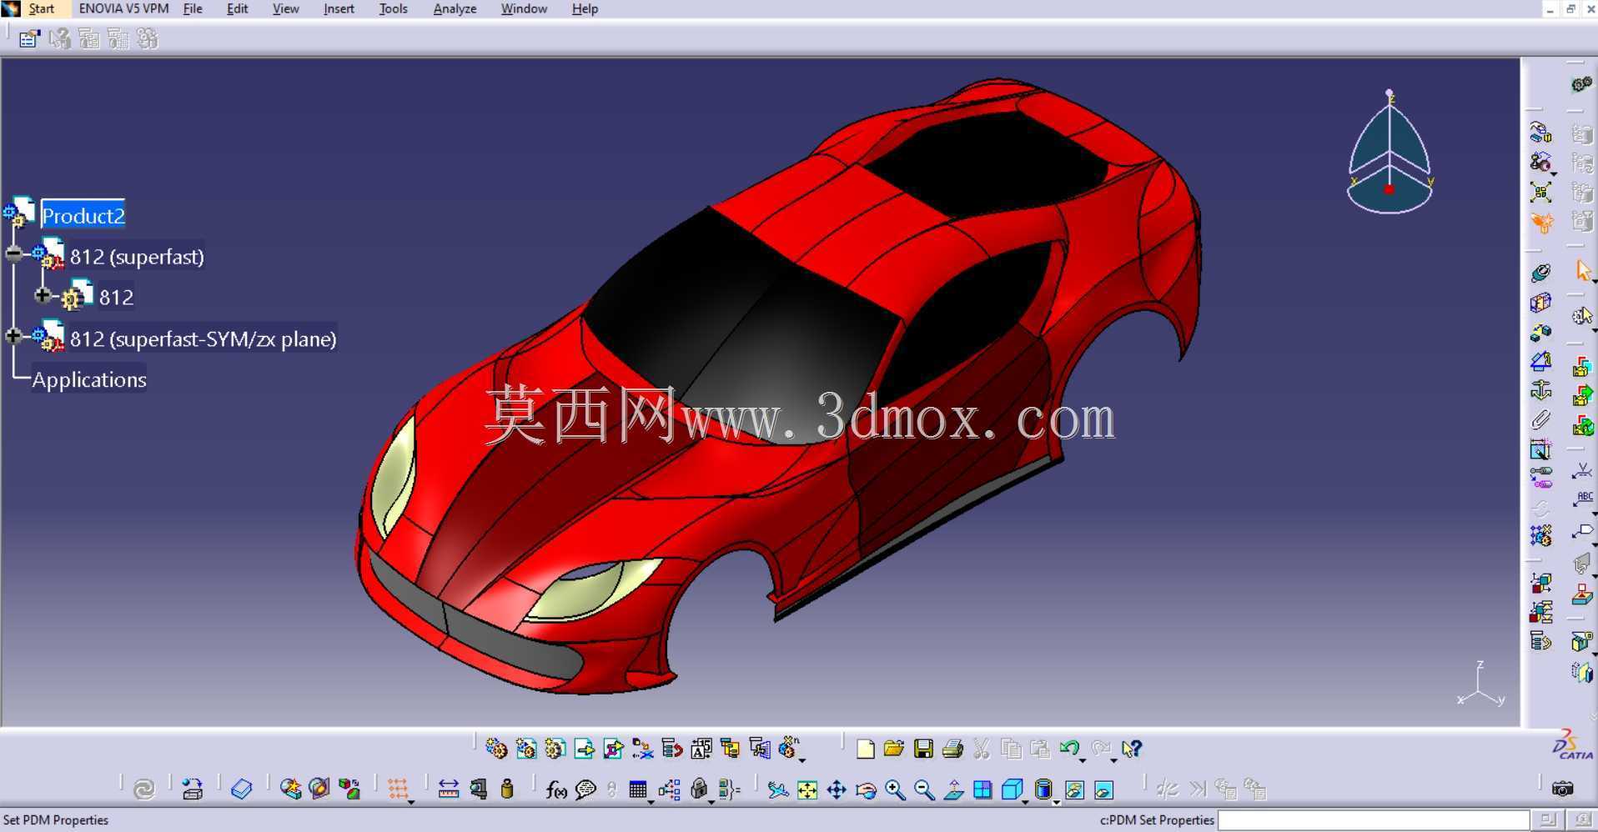Click the Print icon
This screenshot has height=832, width=1598.
click(952, 749)
